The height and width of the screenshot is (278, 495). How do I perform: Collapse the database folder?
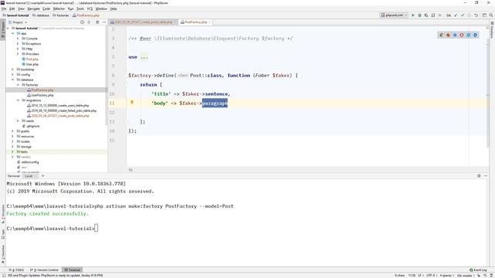[x=13, y=80]
